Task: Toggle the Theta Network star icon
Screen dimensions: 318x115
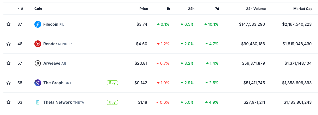Action: tap(8, 102)
